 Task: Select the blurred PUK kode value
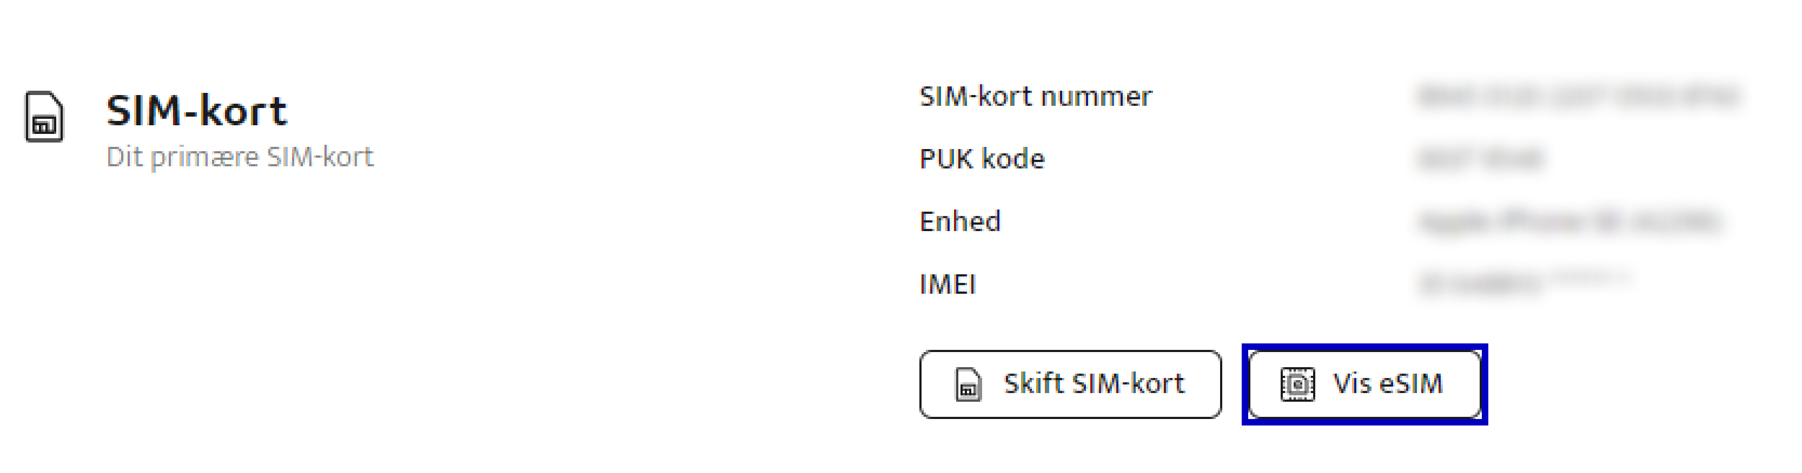tap(1480, 159)
